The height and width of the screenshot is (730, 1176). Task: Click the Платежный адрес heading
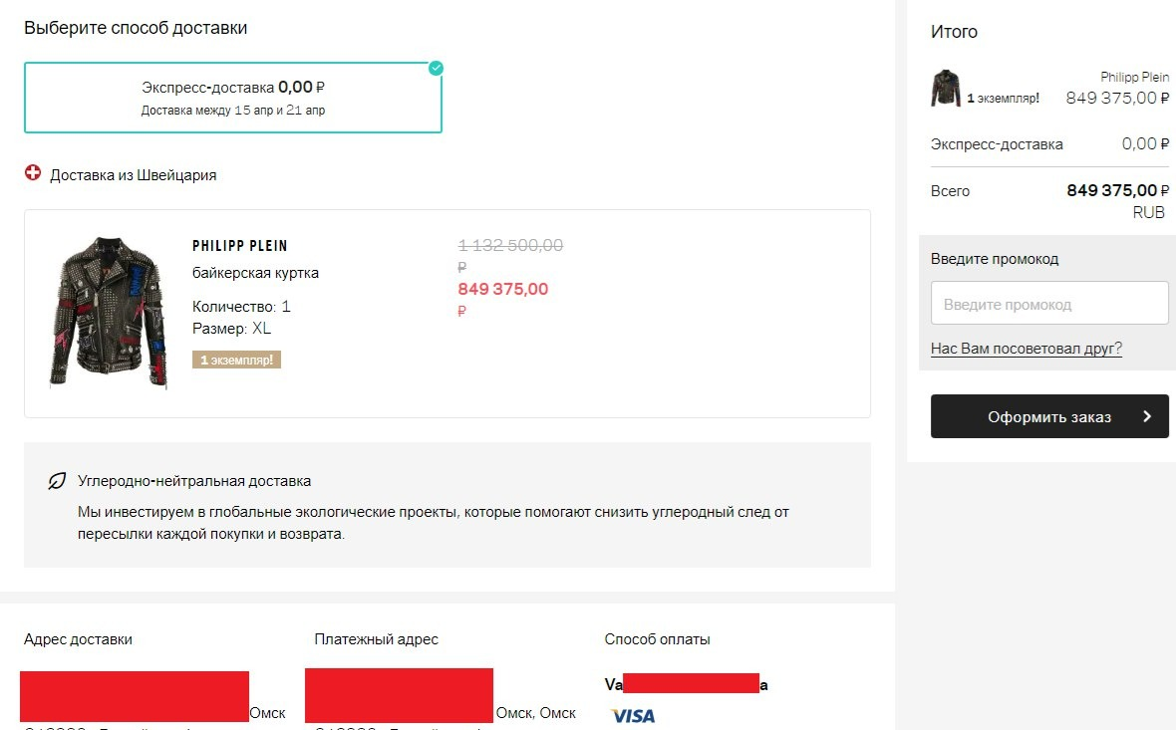pyautogui.click(x=376, y=639)
